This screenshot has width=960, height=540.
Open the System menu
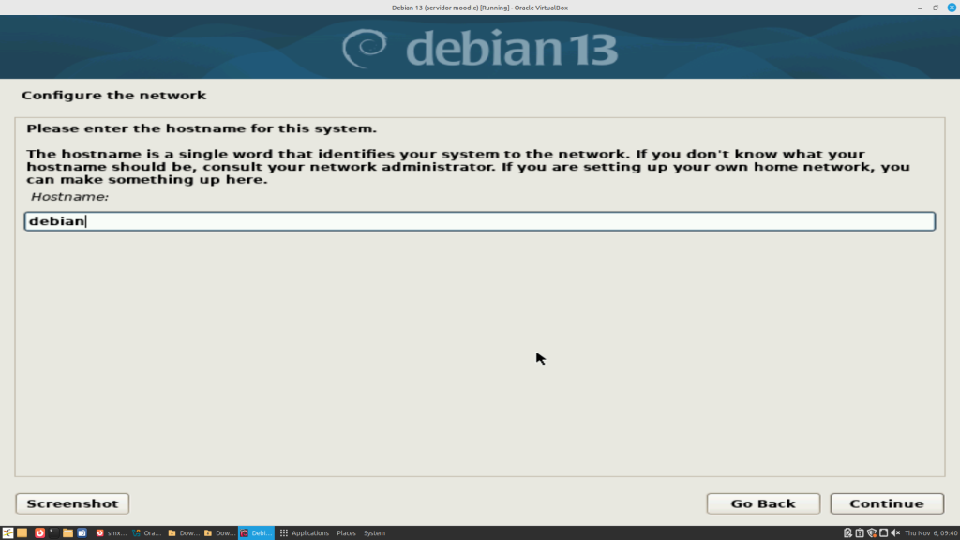pos(374,532)
